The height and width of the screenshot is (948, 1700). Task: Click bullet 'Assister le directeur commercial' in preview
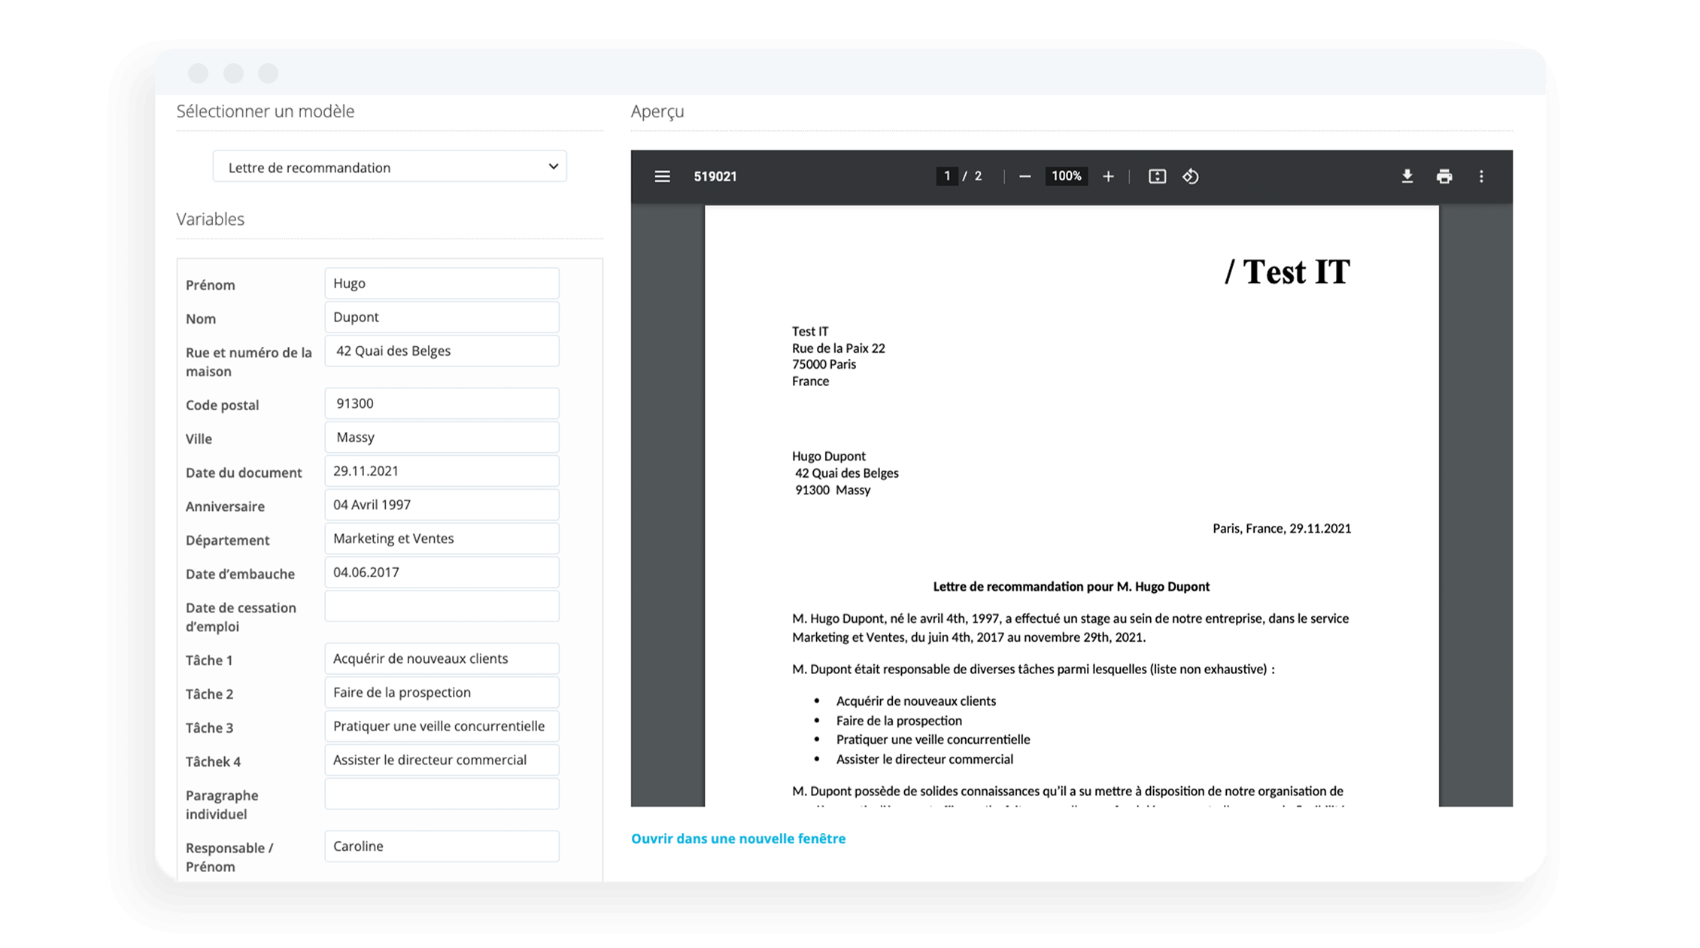924,759
